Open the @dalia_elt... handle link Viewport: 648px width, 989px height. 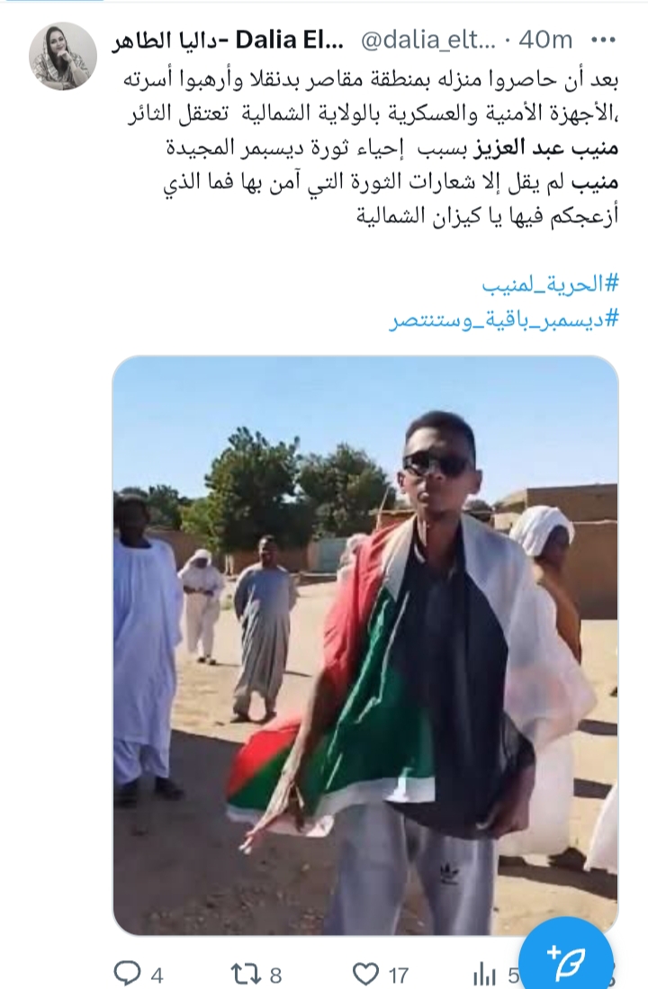point(428,40)
